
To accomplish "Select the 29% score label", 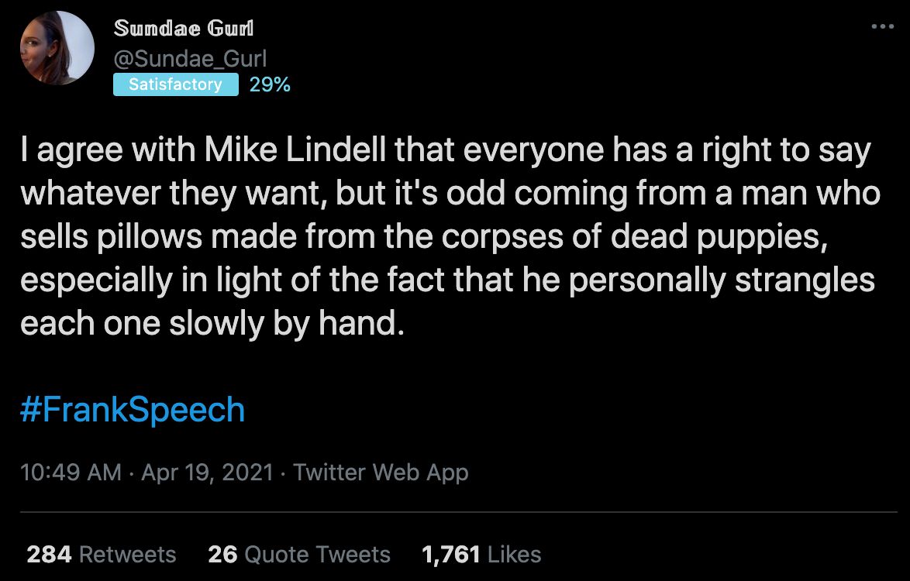I will tap(270, 85).
